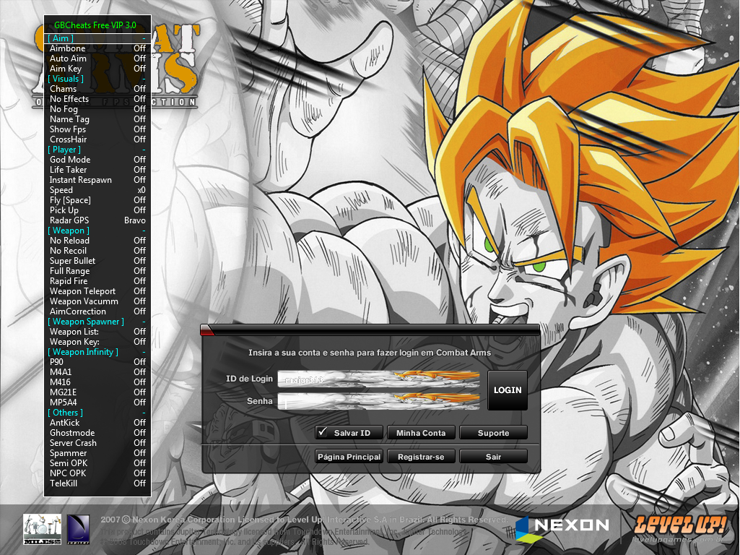The width and height of the screenshot is (740, 555).
Task: Click the GBCheats Free VIP 3.0 title
Action: click(95, 25)
